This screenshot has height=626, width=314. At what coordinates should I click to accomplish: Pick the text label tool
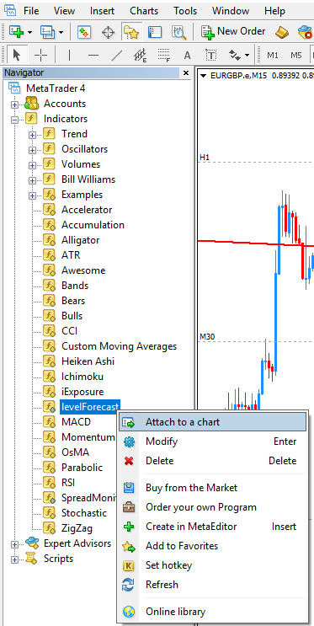pos(210,55)
